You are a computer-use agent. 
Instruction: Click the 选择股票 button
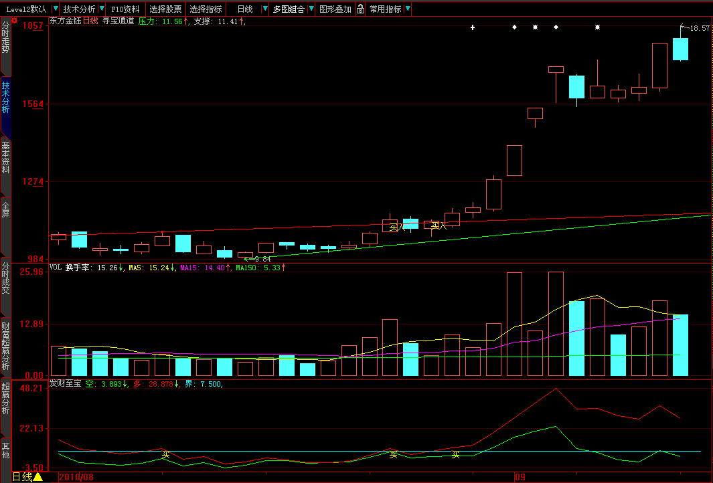coord(165,9)
